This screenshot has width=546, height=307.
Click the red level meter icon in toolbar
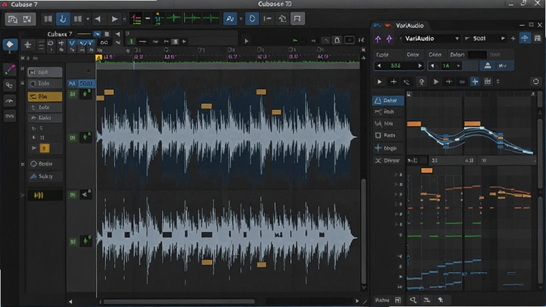[136, 19]
